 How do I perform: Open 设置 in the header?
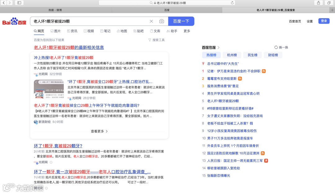[310, 21]
